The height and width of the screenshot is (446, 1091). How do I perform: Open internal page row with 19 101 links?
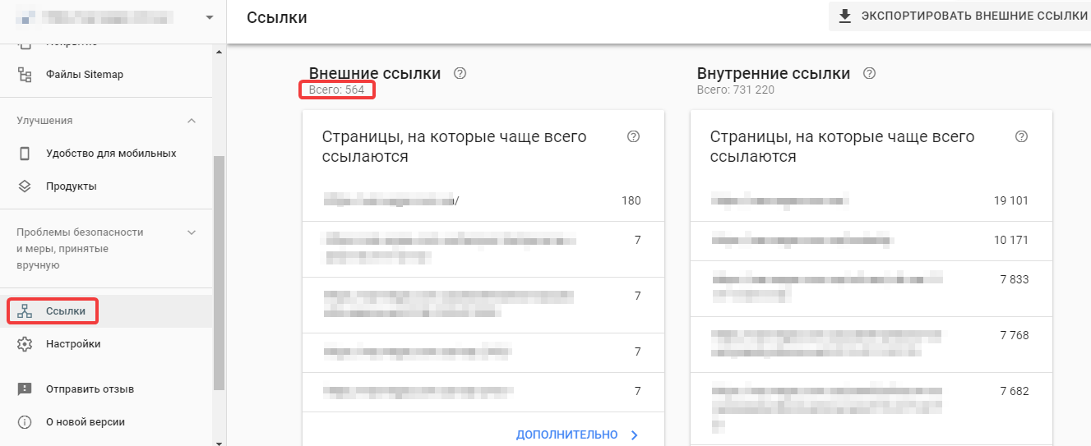(871, 201)
